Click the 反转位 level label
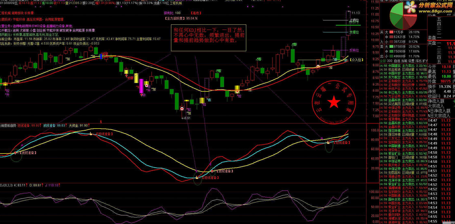 [354, 50]
